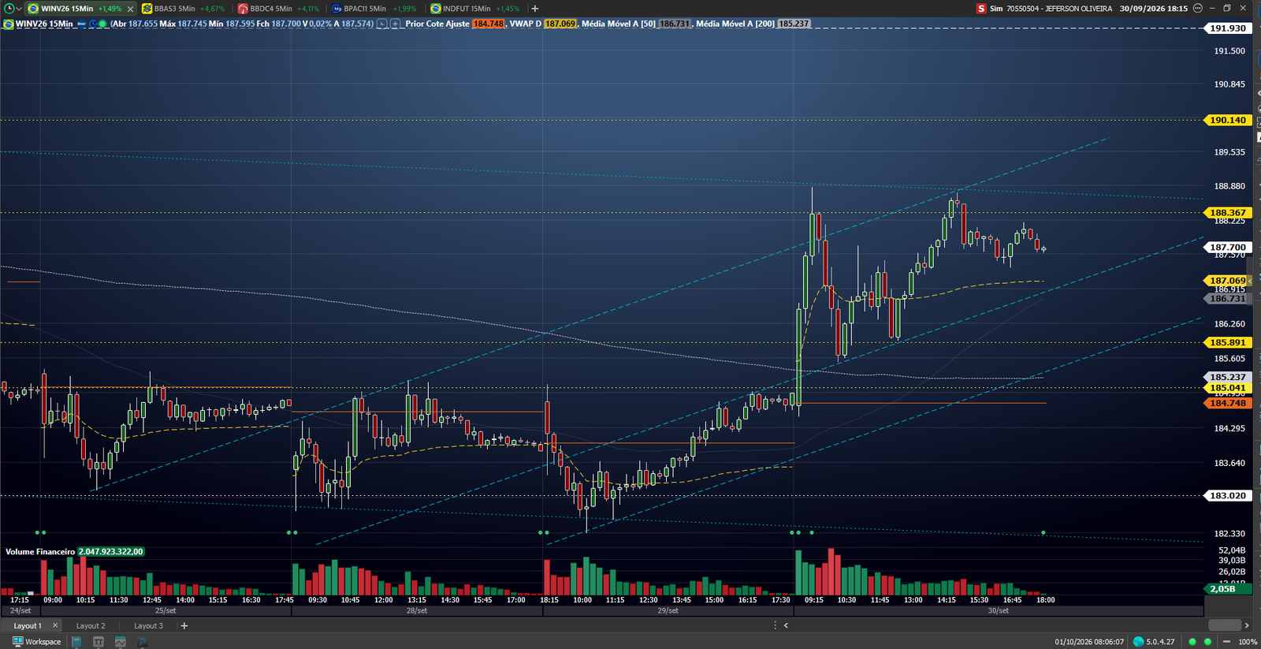Image resolution: width=1261 pixels, height=649 pixels.
Task: Click the Volume Financeiro indicator label
Action: [x=40, y=552]
